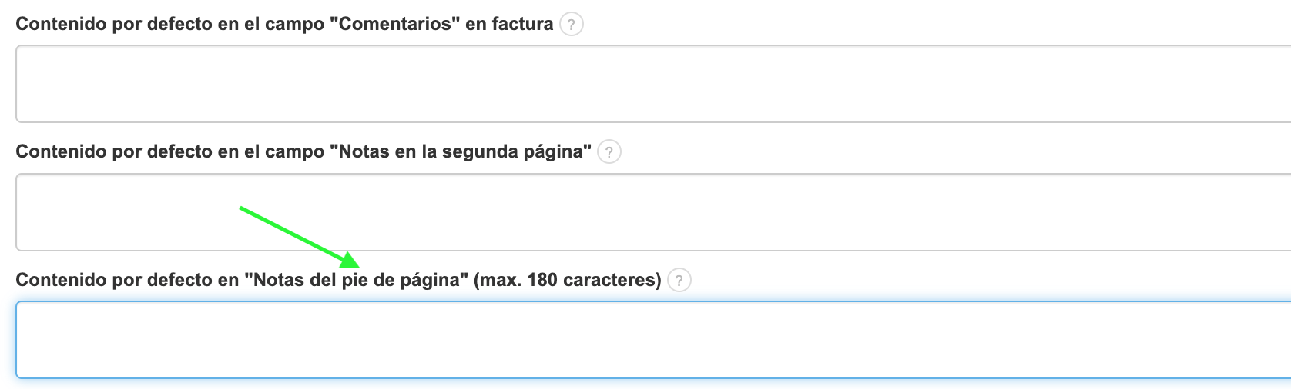Click the words "en factura" in the first label

(509, 25)
